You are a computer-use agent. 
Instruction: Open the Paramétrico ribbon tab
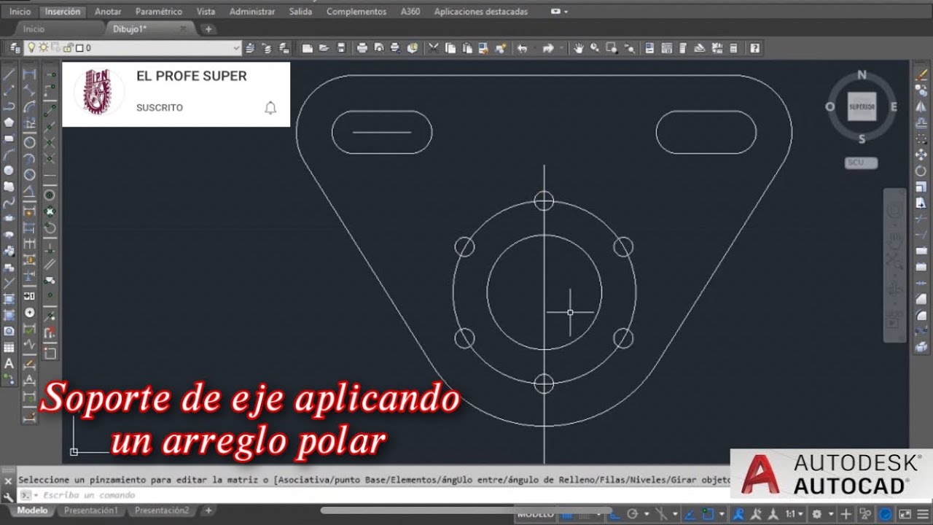(x=159, y=12)
